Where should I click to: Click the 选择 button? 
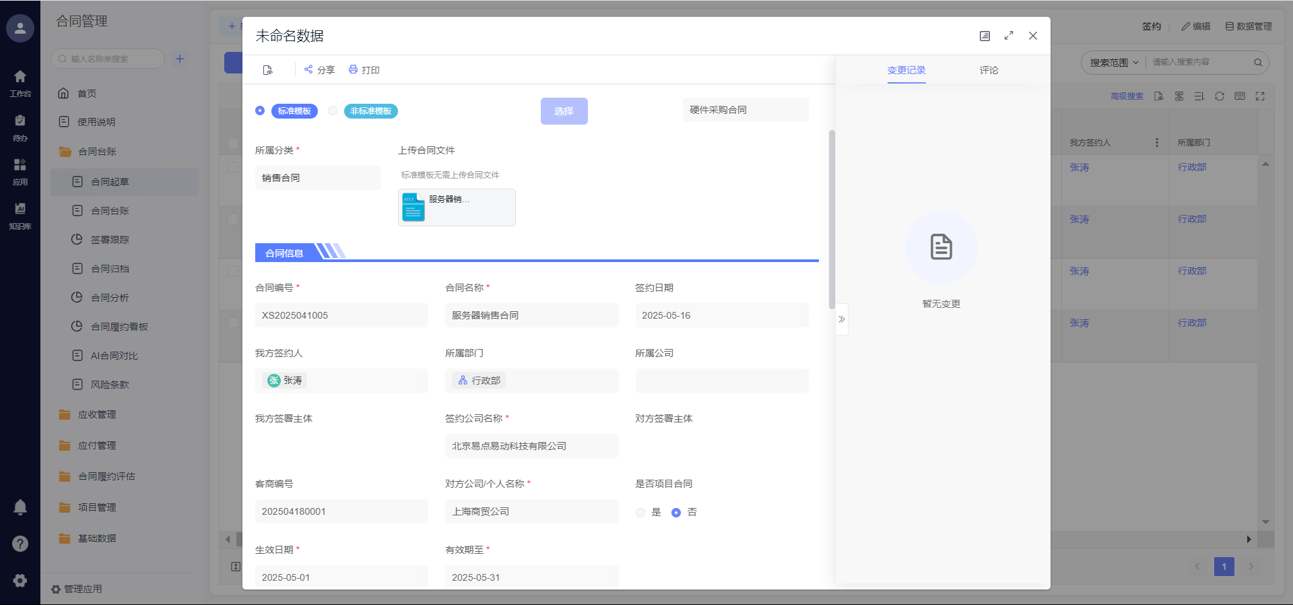(x=564, y=111)
